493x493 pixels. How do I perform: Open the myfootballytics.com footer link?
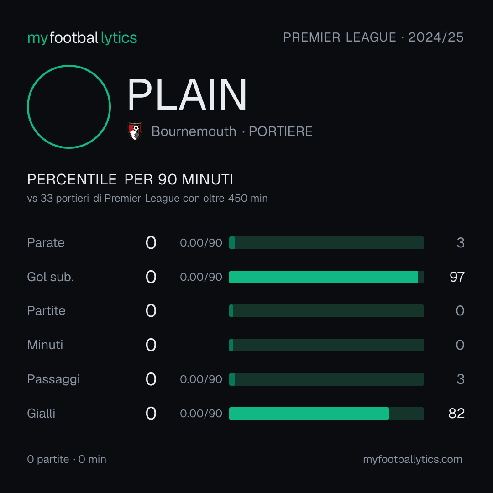[x=413, y=459]
